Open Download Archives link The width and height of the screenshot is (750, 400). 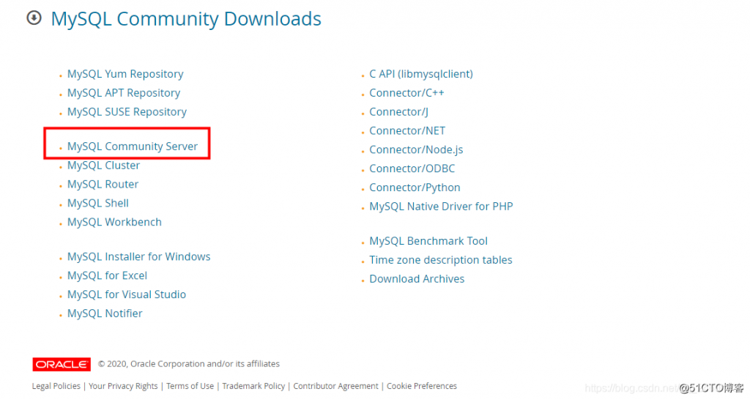pyautogui.click(x=417, y=279)
